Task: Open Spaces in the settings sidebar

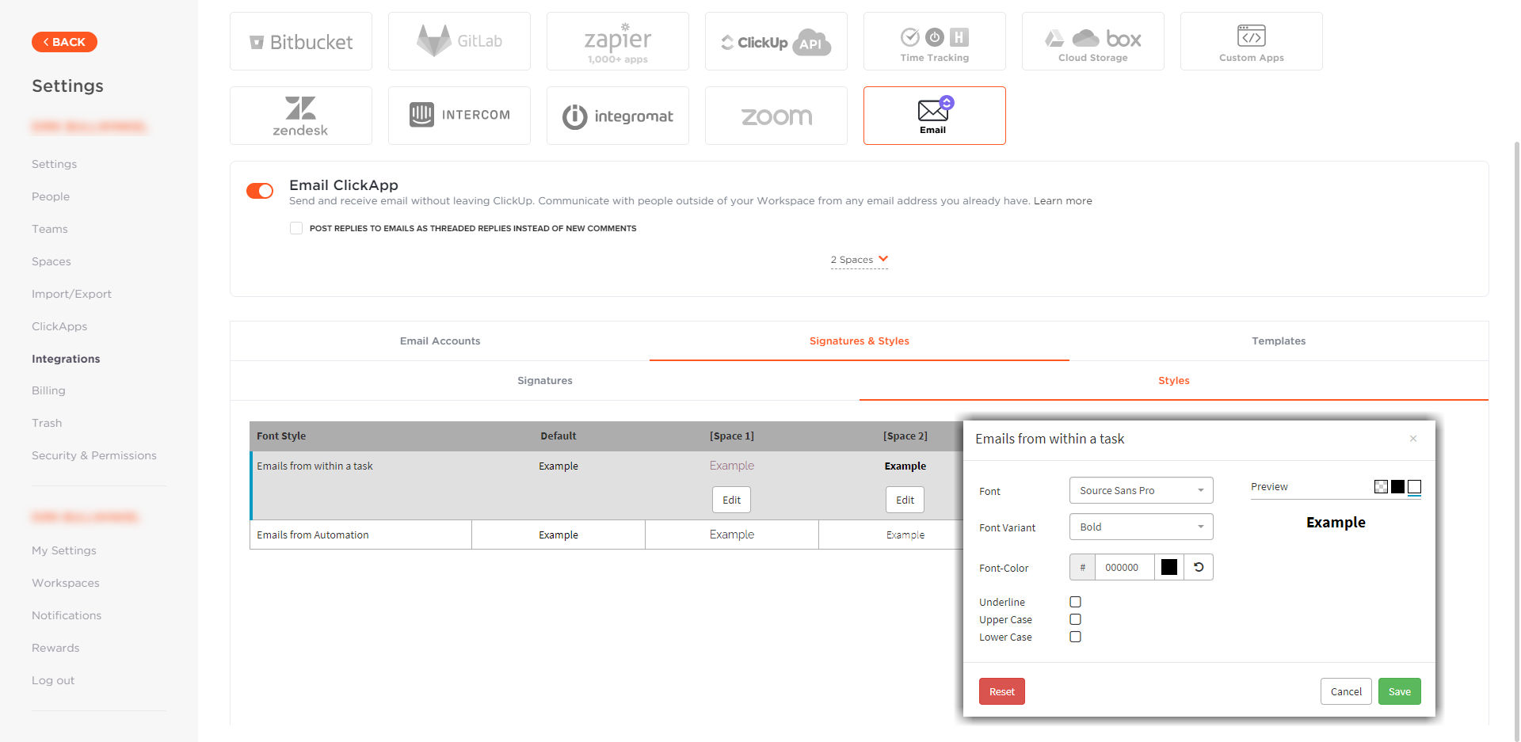Action: (51, 261)
